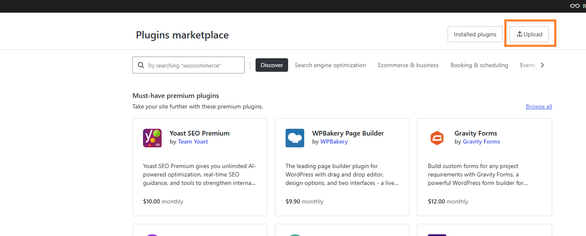Click the $10.00 monthly price
Viewport: 586px width, 236px height.
click(x=163, y=201)
